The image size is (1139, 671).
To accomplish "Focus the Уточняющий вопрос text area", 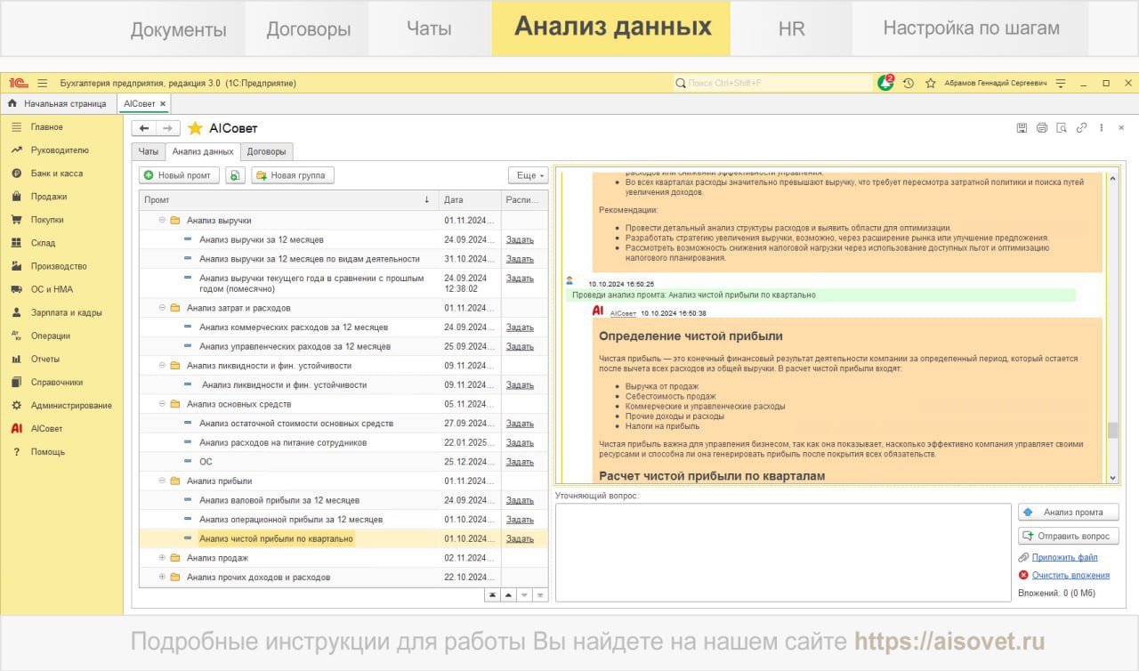I will tap(783, 552).
